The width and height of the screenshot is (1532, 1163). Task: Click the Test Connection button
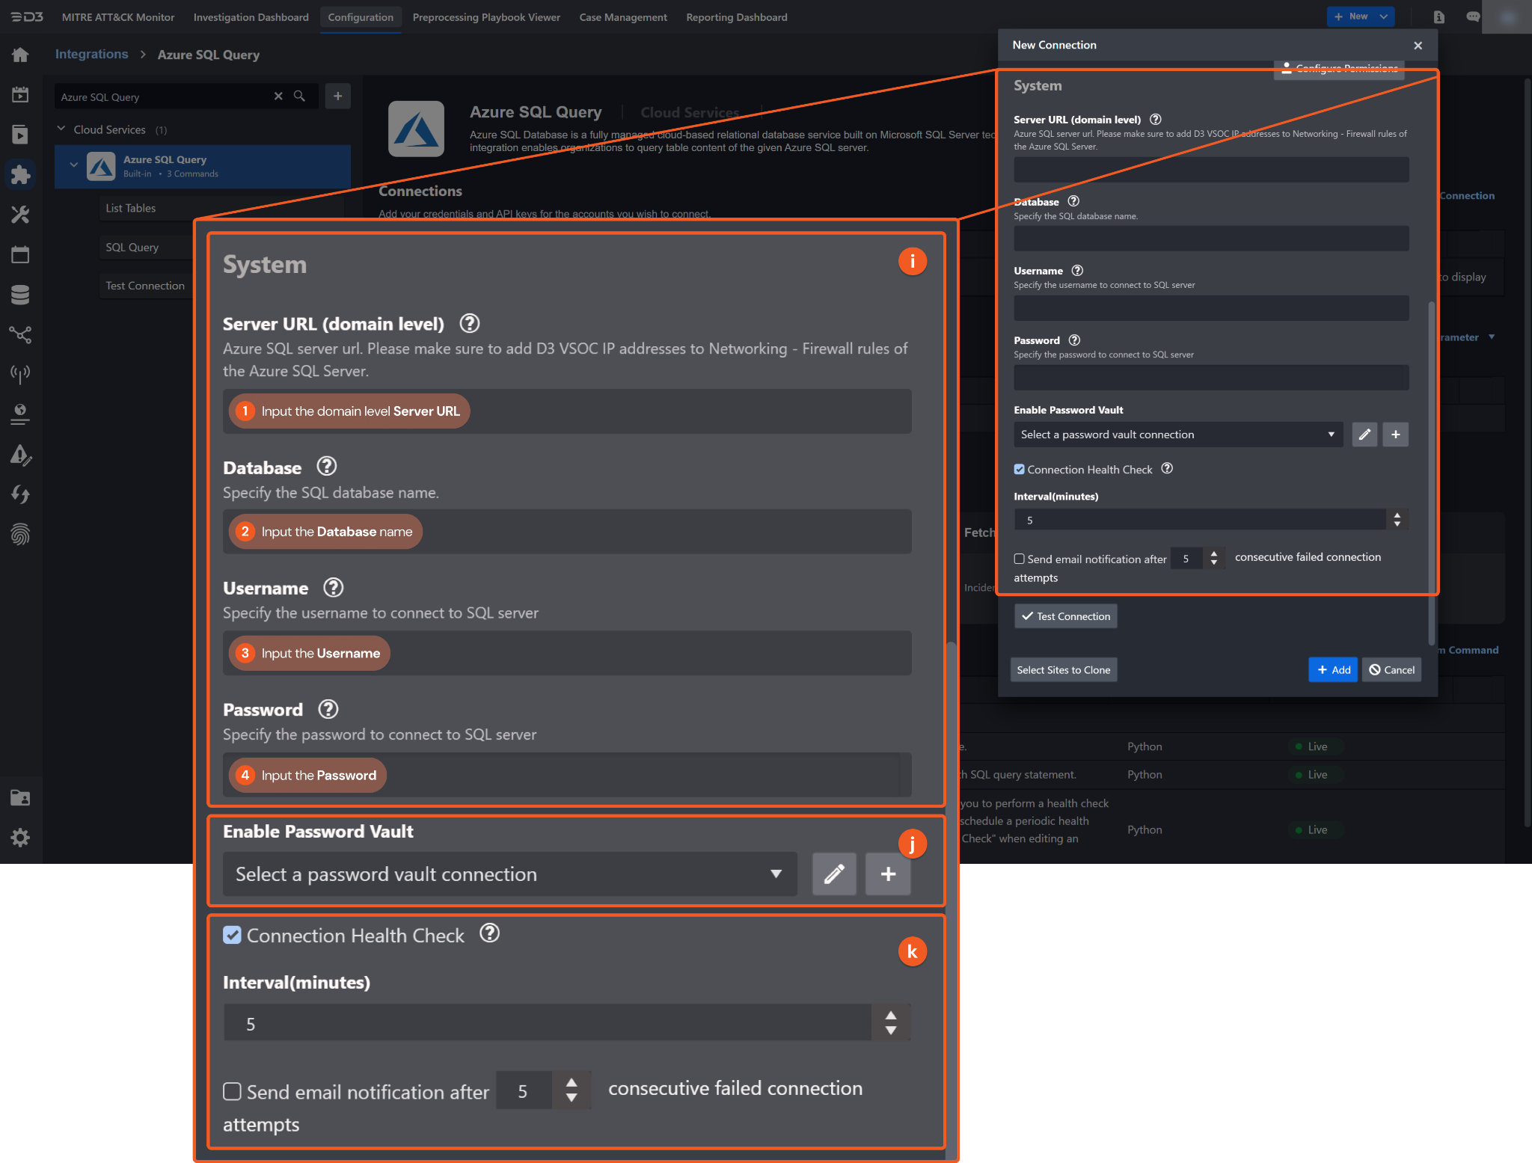pos(1065,616)
